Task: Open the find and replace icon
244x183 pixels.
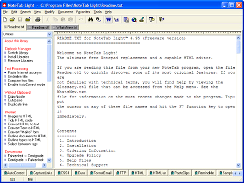Action: 98,20
